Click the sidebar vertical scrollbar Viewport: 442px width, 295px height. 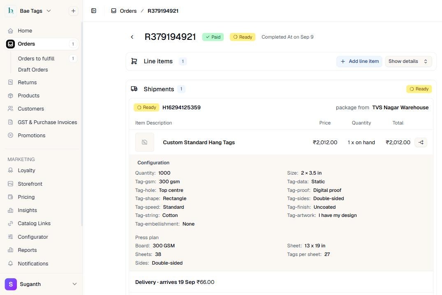coord(82,124)
